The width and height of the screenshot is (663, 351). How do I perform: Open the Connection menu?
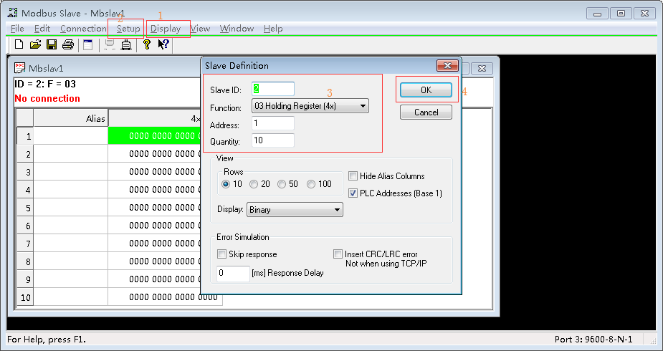click(83, 29)
